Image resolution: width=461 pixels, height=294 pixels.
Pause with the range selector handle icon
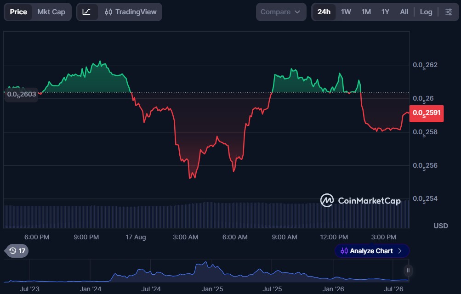click(408, 271)
